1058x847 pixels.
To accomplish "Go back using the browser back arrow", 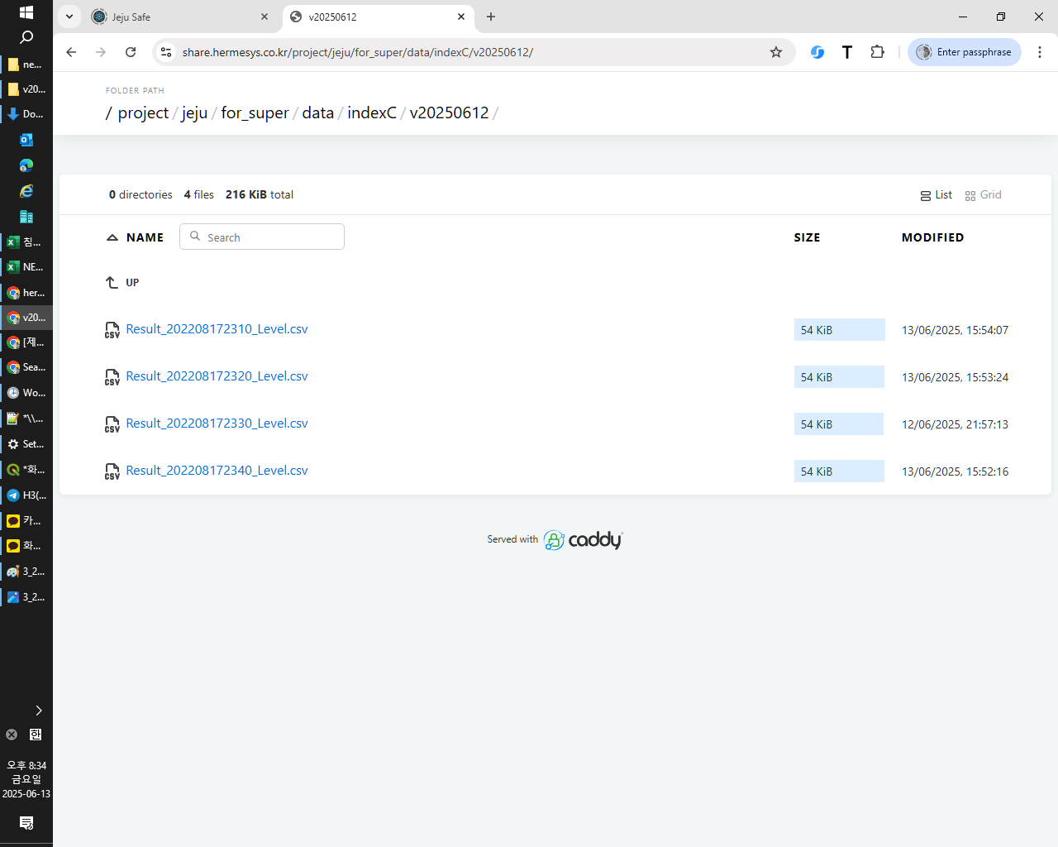I will click(x=71, y=52).
